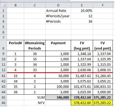The width and height of the screenshot is (115, 107).
Task: Click the 3,075.63 cell
Action: coord(82,81)
